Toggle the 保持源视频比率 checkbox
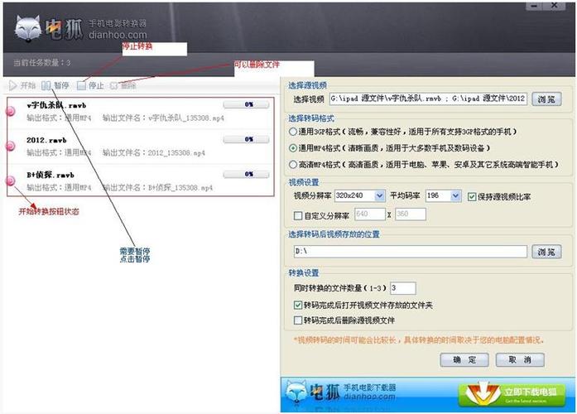The width and height of the screenshot is (577, 414). [473, 197]
